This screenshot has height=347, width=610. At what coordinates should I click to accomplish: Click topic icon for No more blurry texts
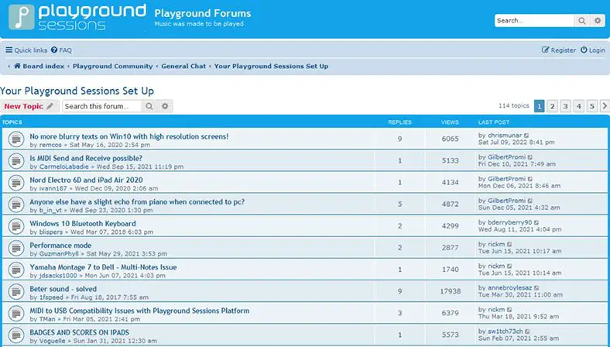point(16,139)
